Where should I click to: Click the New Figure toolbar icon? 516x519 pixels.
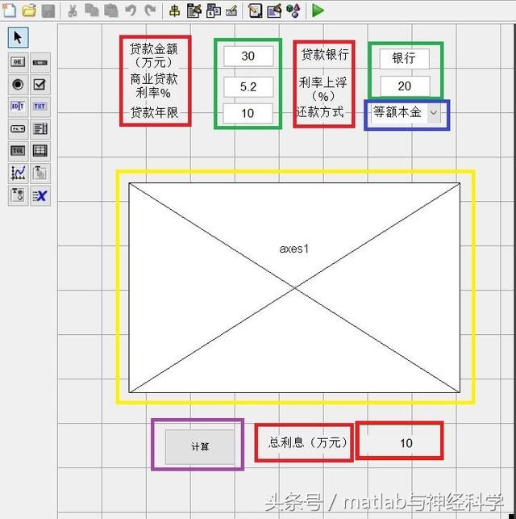coord(9,10)
